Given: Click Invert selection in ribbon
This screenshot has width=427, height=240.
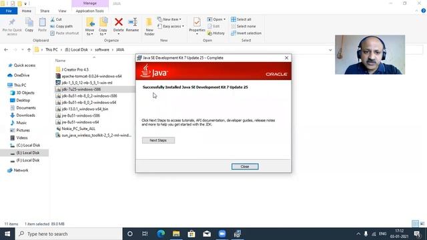Looking at the screenshot, I should point(246,33).
